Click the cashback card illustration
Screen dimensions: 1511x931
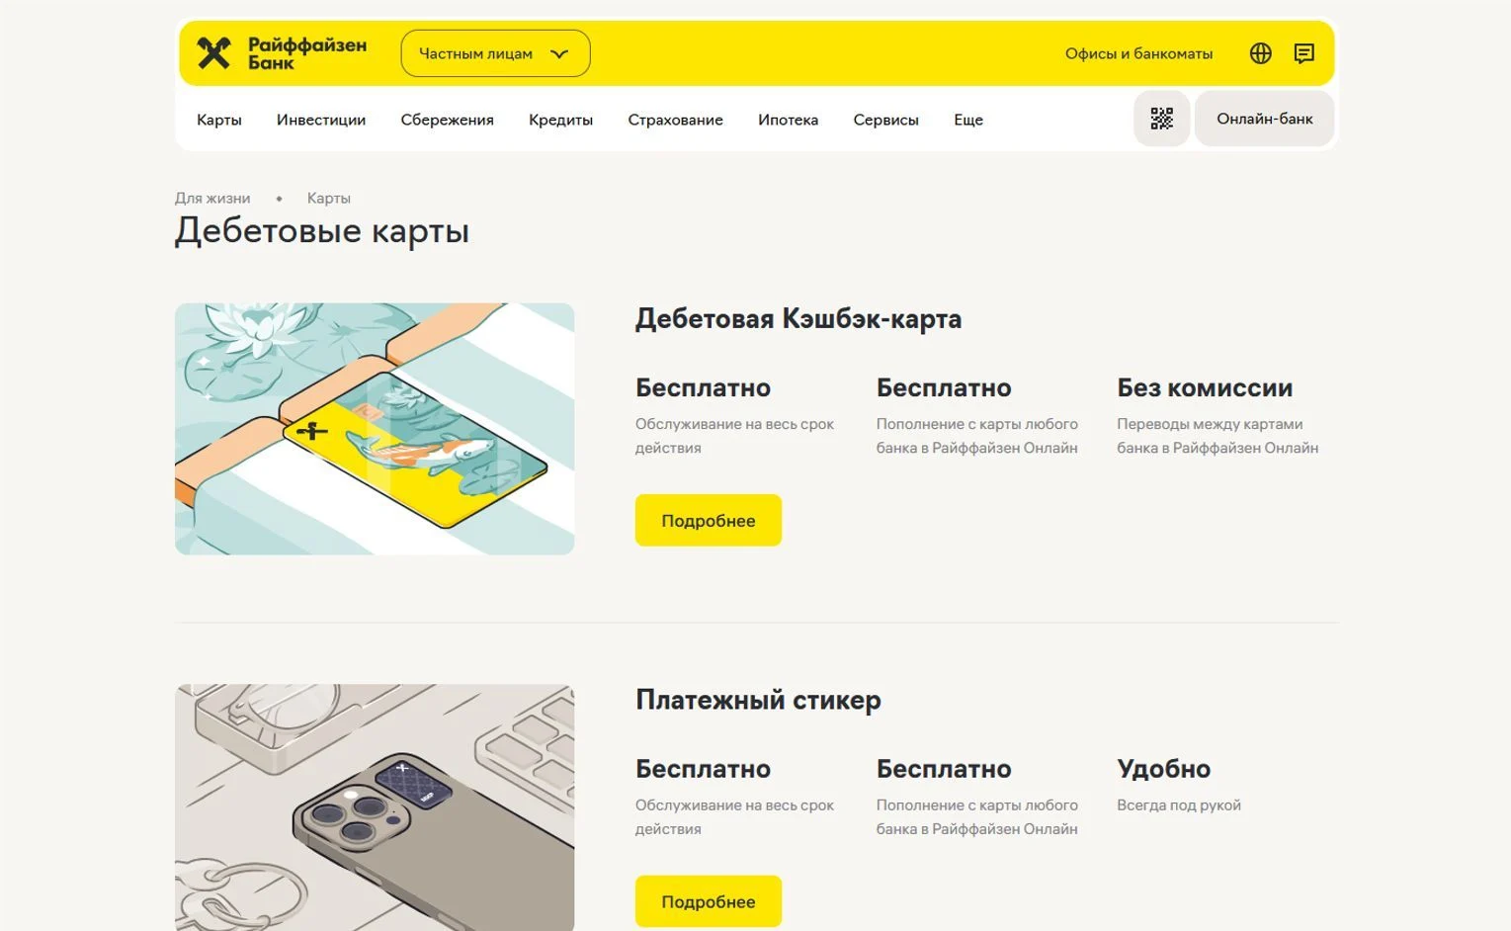(x=375, y=429)
